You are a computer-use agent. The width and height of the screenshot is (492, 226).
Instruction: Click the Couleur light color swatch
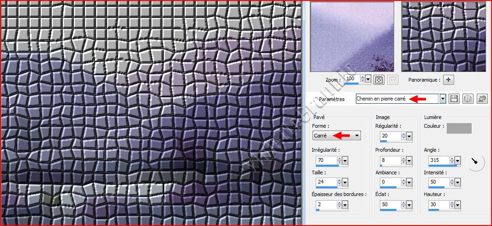coord(459,128)
